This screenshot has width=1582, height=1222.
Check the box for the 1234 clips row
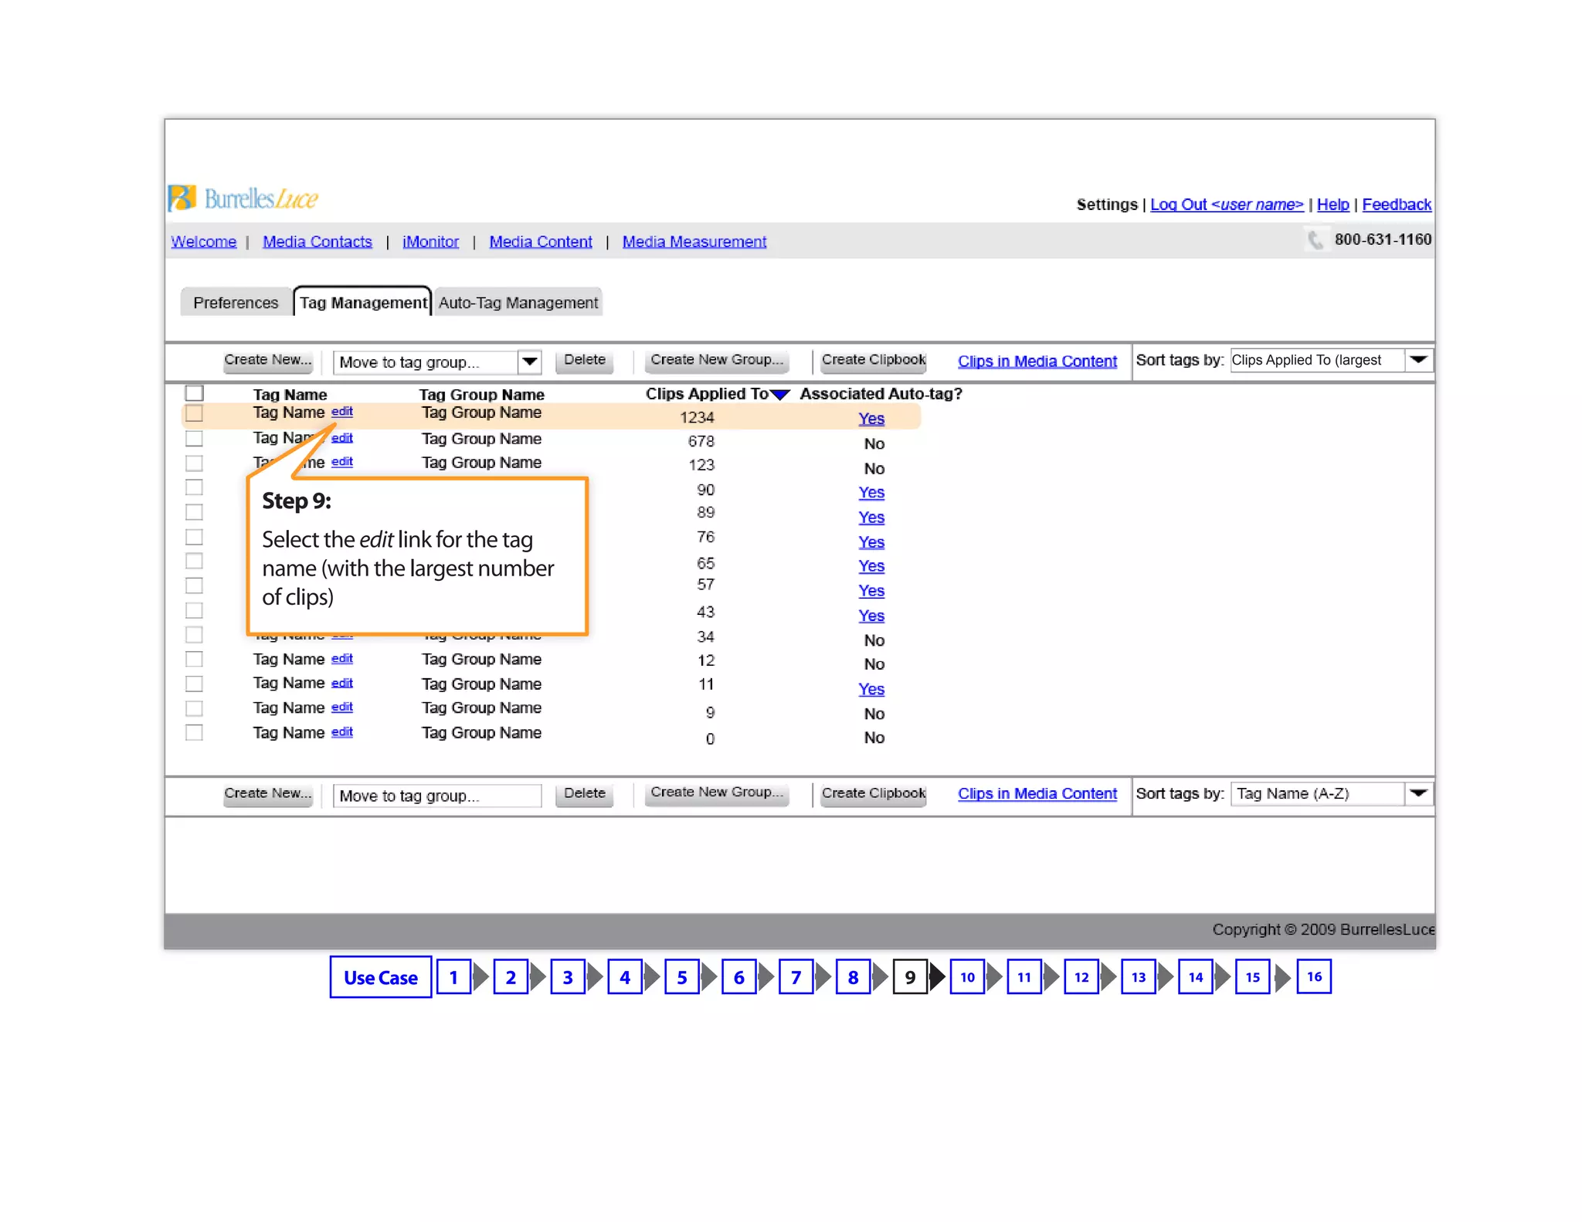194,413
